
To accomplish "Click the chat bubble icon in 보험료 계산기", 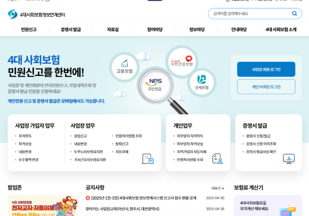I will tap(288, 211).
